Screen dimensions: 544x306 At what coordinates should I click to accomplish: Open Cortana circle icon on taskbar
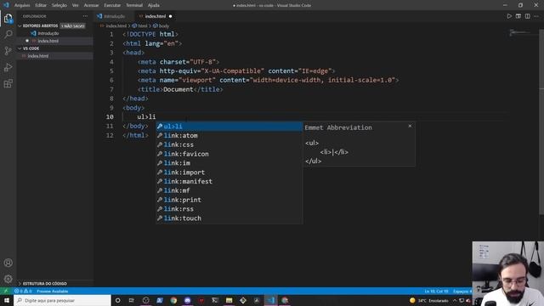[x=117, y=300]
